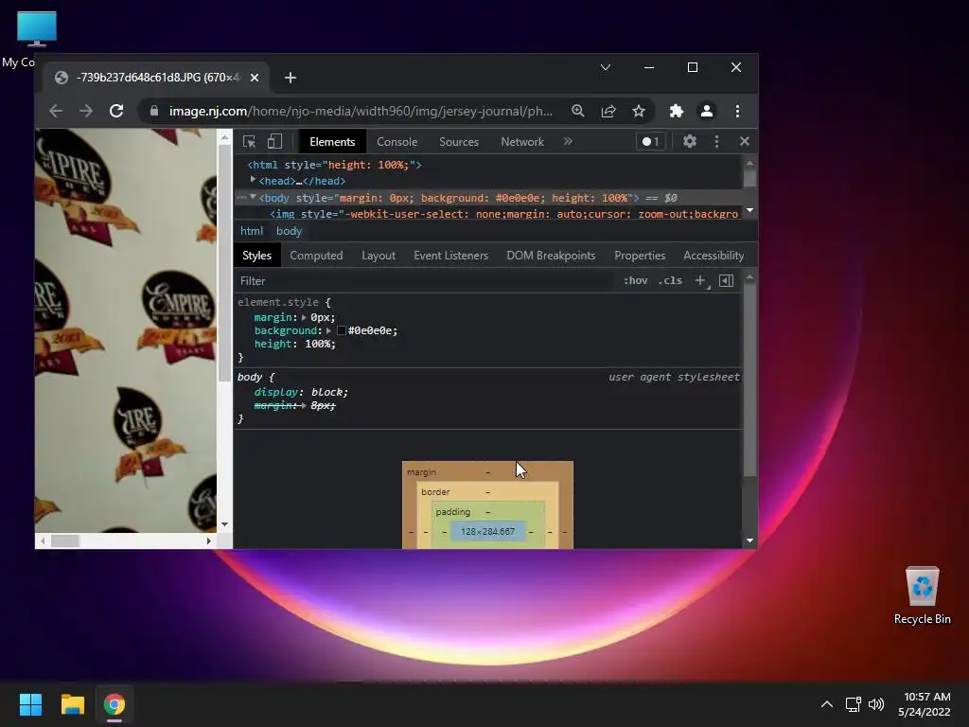The image size is (969, 727).
Task: Open the Recycle Bin desktop icon
Action: pos(922,596)
